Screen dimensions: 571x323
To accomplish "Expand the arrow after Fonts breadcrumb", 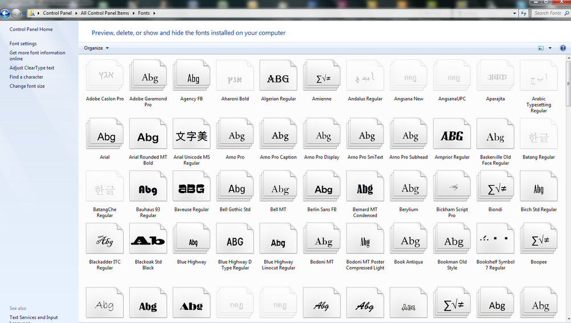I will tap(154, 13).
